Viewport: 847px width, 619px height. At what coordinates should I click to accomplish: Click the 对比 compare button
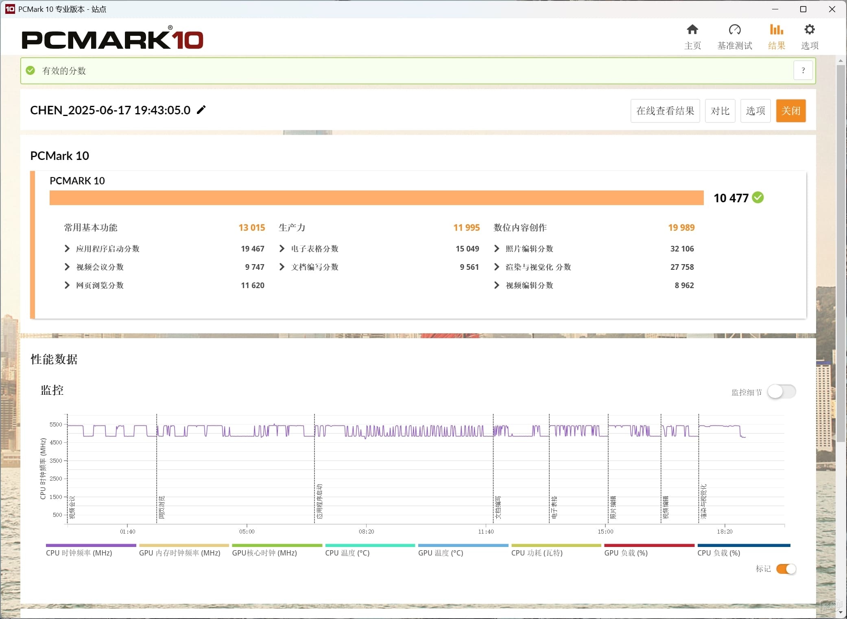(x=720, y=111)
